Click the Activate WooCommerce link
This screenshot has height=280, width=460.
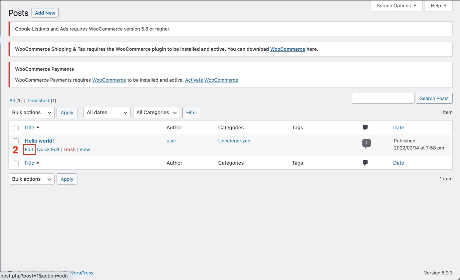(x=212, y=80)
